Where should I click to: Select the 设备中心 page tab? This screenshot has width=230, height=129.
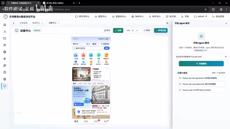[x=54, y=23]
